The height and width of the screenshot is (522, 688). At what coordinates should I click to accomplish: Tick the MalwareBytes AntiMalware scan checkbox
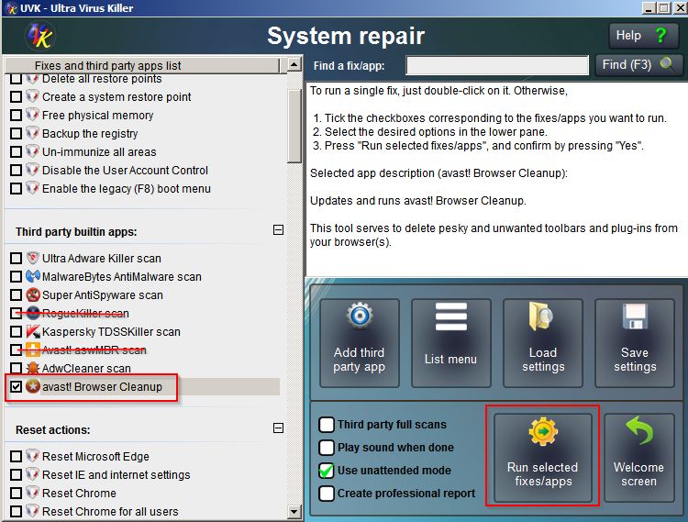pos(16,276)
